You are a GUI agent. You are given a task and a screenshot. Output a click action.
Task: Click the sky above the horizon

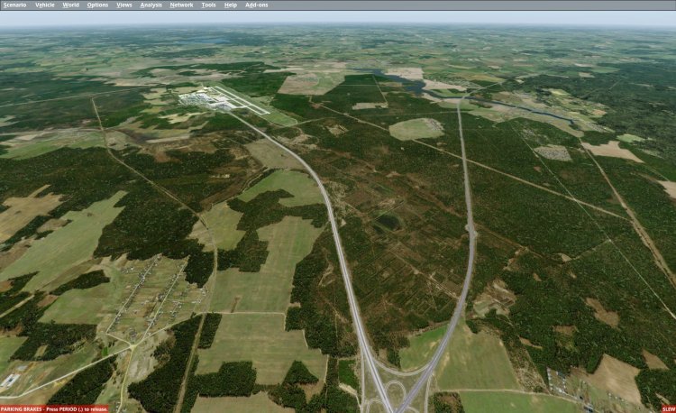(338, 16)
